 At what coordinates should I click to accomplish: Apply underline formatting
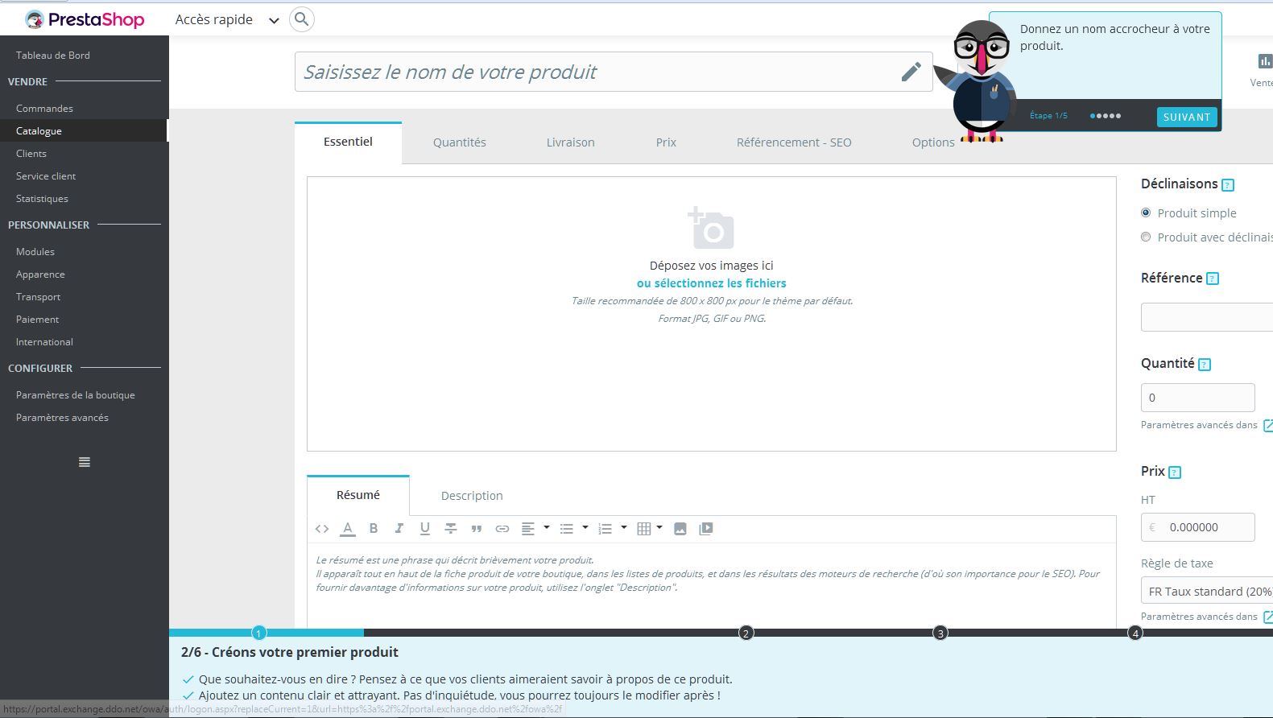point(425,529)
